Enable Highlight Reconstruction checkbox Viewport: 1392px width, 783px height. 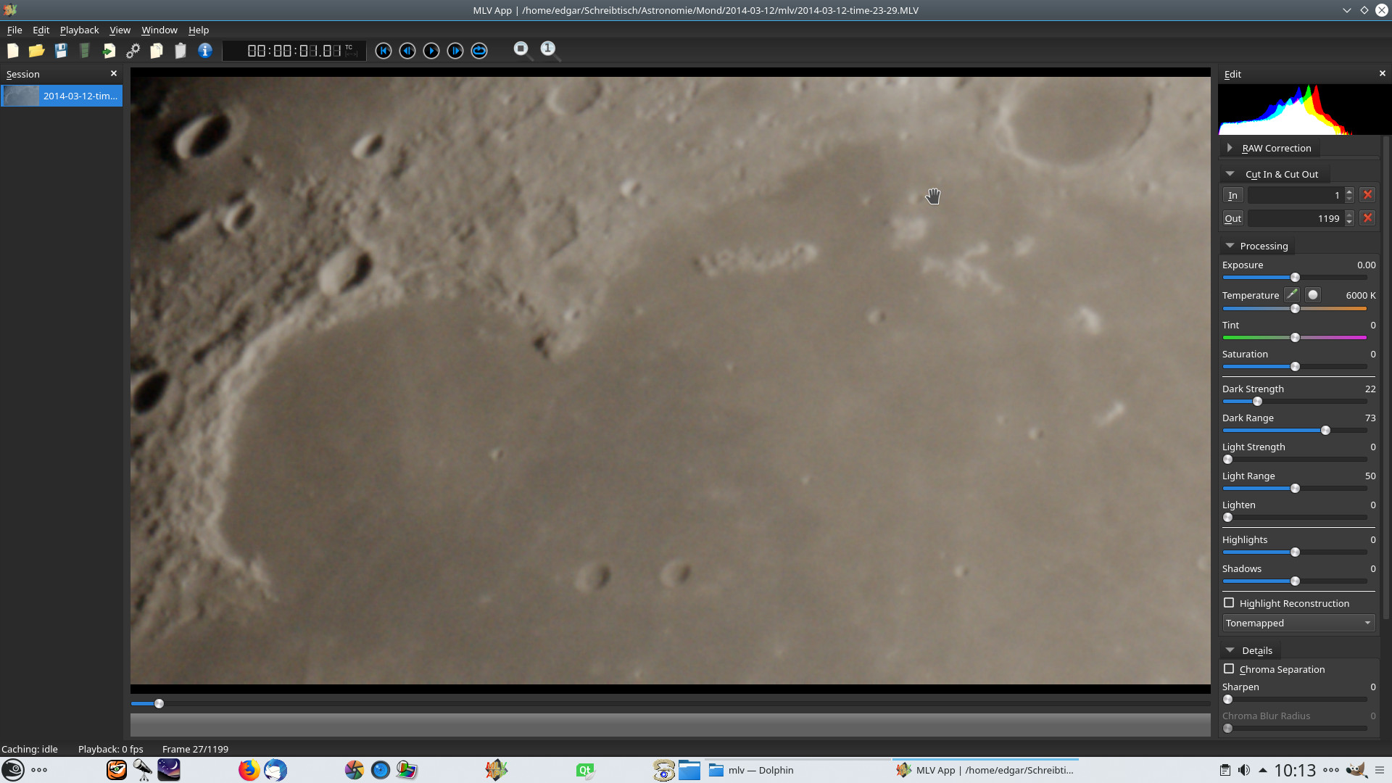pos(1229,603)
